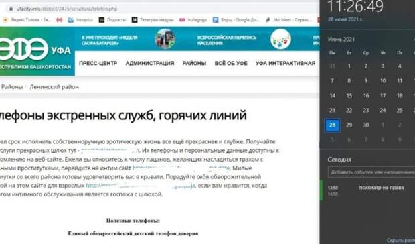Click the Районы breadcrumb link

coord(12,87)
